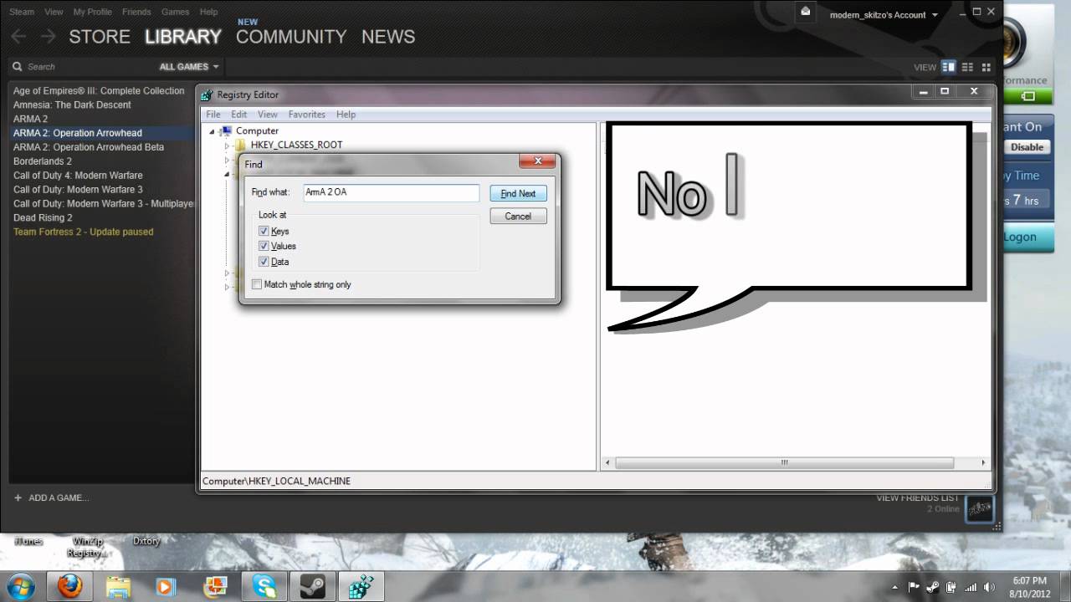1071x602 pixels.
Task: Enable Match whole string only
Action: tap(257, 284)
